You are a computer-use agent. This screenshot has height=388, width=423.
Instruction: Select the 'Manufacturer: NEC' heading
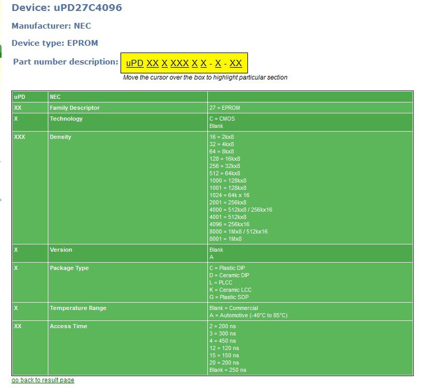click(51, 26)
